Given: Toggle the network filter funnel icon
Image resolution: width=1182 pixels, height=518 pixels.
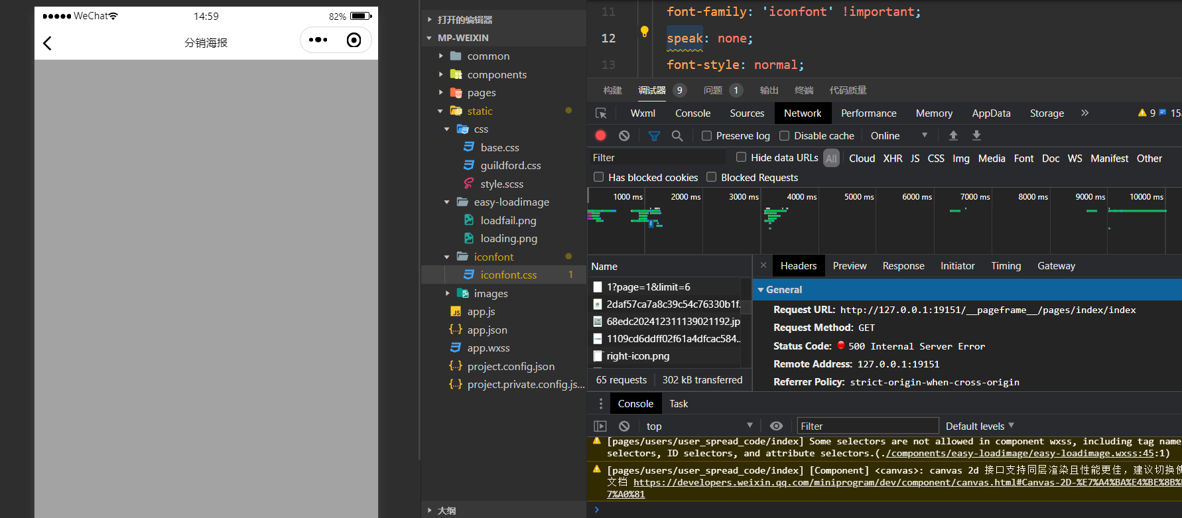Looking at the screenshot, I should coord(654,135).
